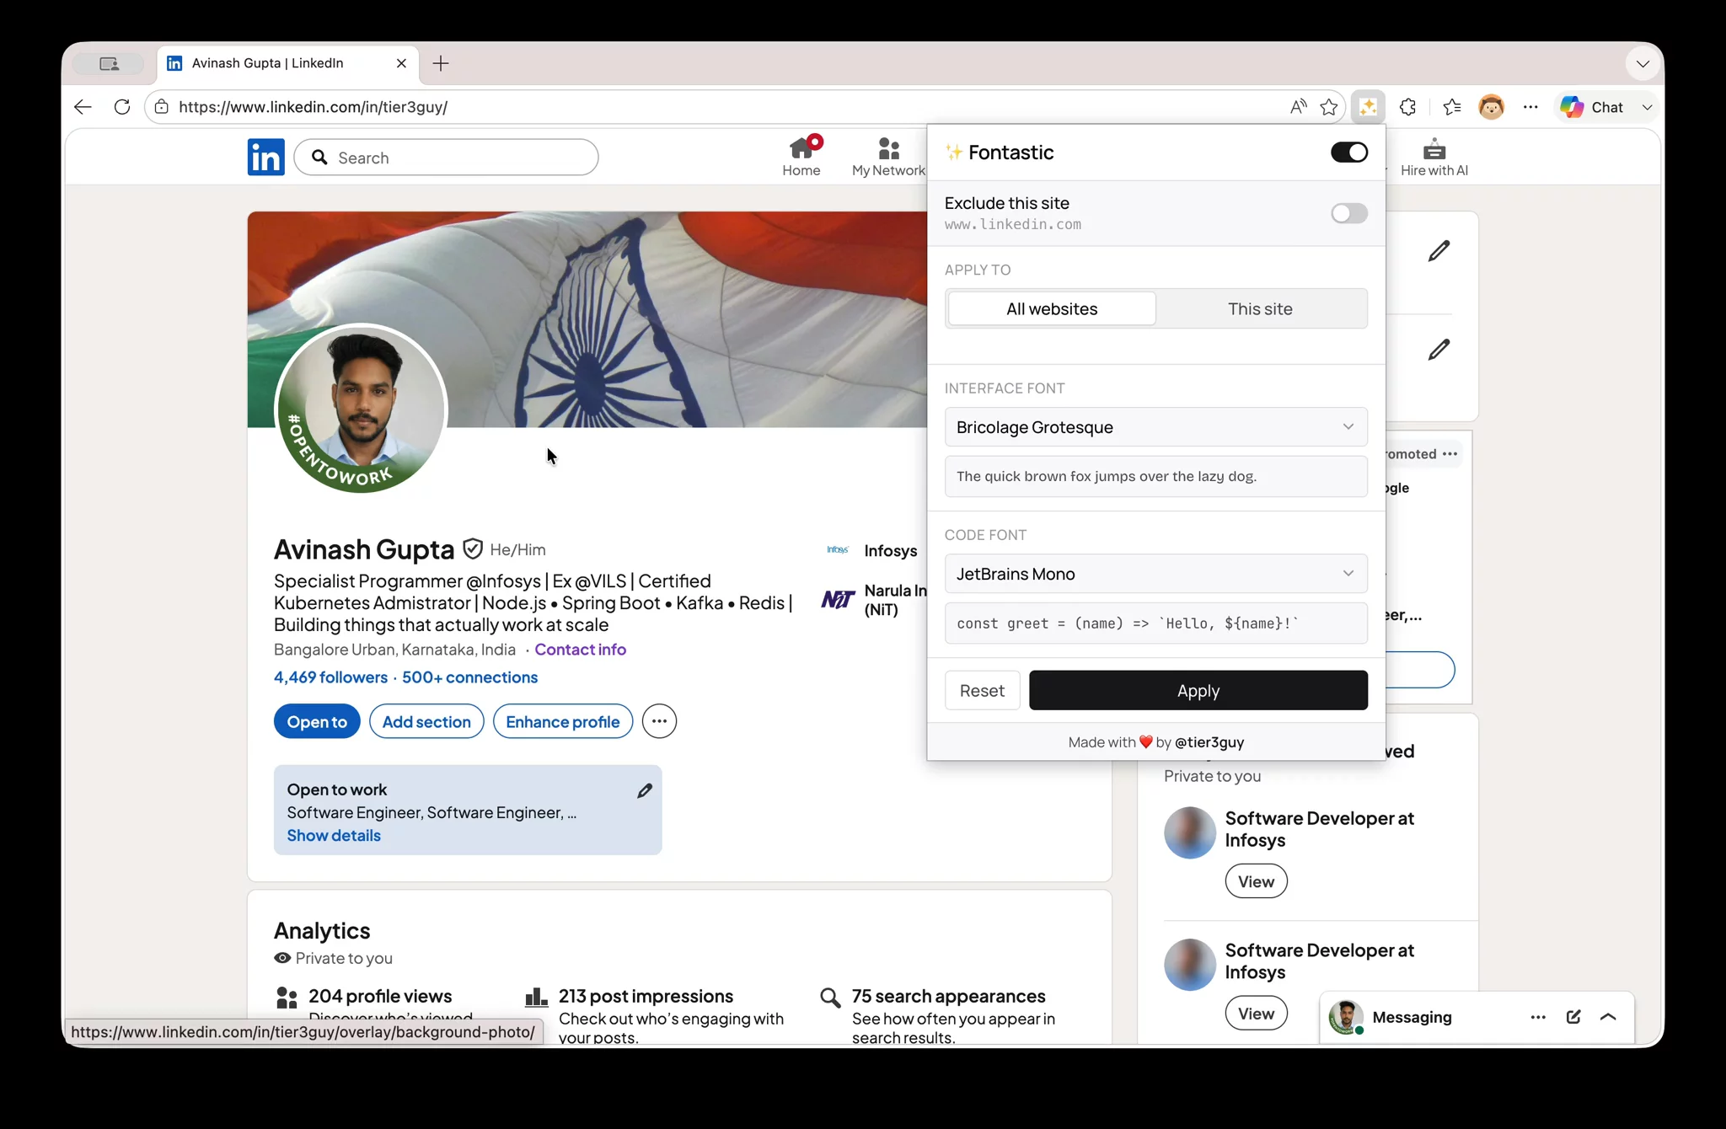Viewport: 1726px width, 1129px height.
Task: Click the Messaging header label
Action: [x=1412, y=1017]
